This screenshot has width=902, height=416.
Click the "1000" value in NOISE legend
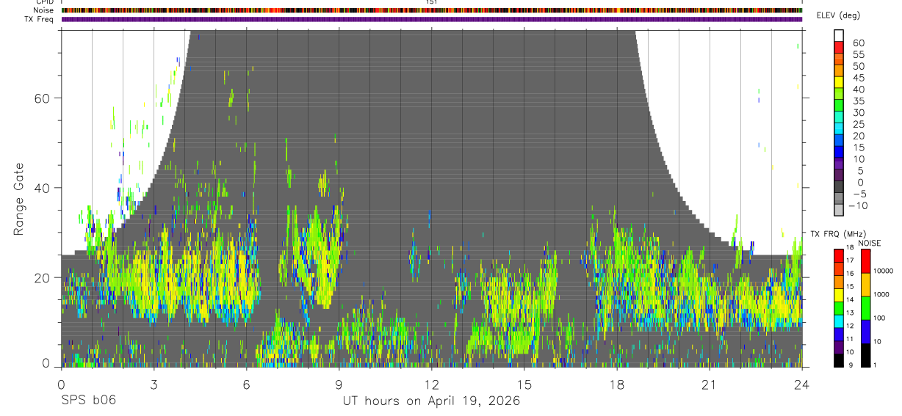coord(881,294)
